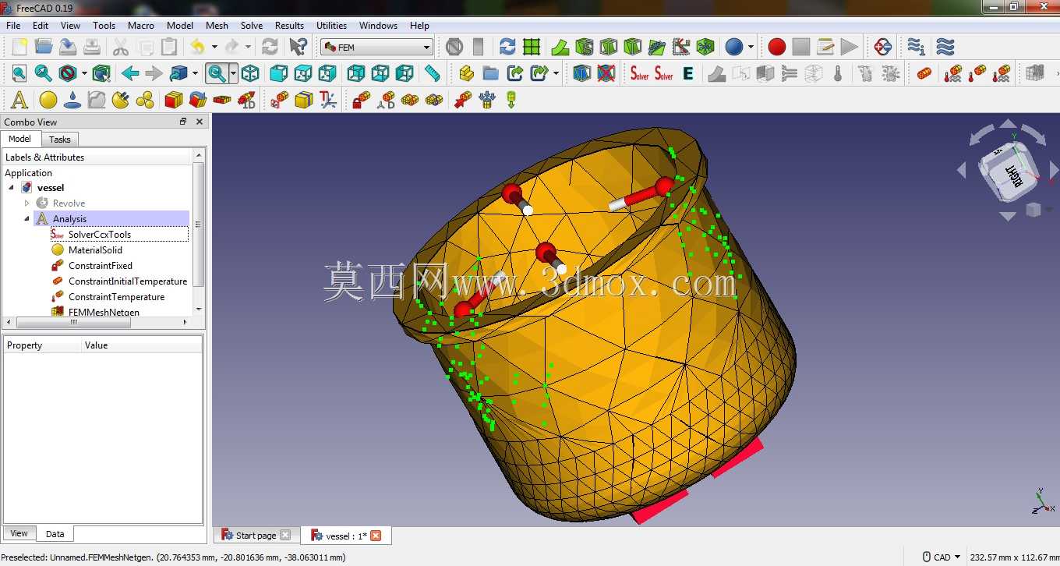Click the fixed constraint lock icon
The width and height of the screenshot is (1060, 566).
361,100
